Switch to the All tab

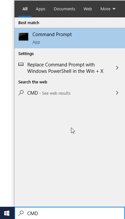25,9
